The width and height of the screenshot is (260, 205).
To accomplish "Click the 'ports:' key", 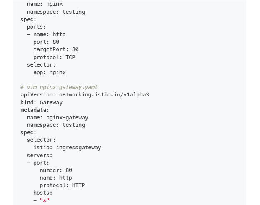I will point(36,27).
